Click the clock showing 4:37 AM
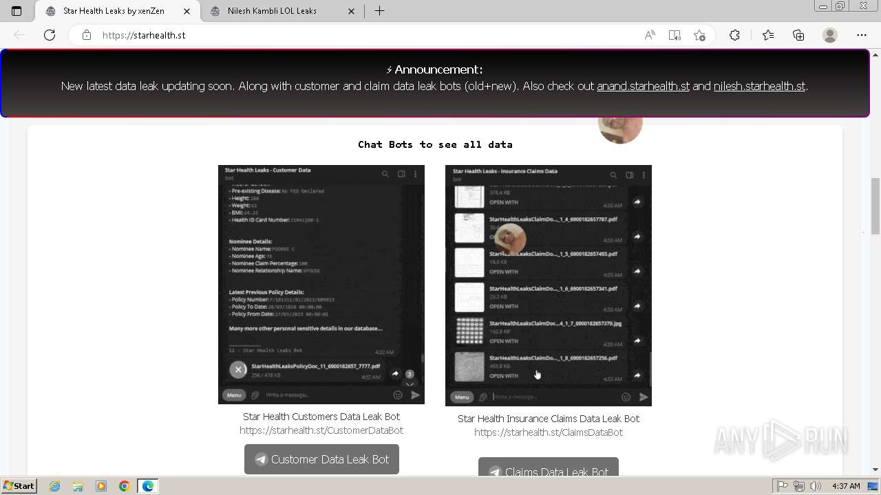Viewport: 881px width, 495px height. [846, 486]
